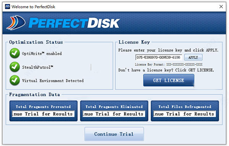229x146 pixels.
Task: Select the Total Files Defragmented result field
Action: 185,114
